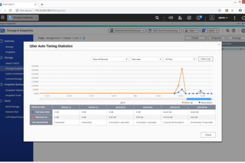Screen dimensions: 245x163
Task: Click the 68.00 MB table cell
Action: (x=175, y=112)
